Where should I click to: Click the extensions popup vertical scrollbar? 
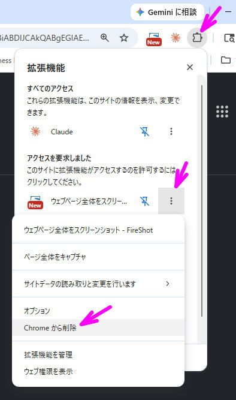(x=202, y=201)
